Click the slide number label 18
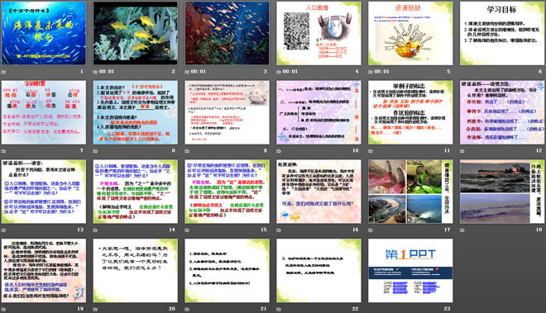Screen dimensions: 546x313 539,230
